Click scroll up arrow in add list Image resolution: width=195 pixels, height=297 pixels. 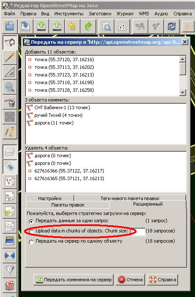click(183, 59)
